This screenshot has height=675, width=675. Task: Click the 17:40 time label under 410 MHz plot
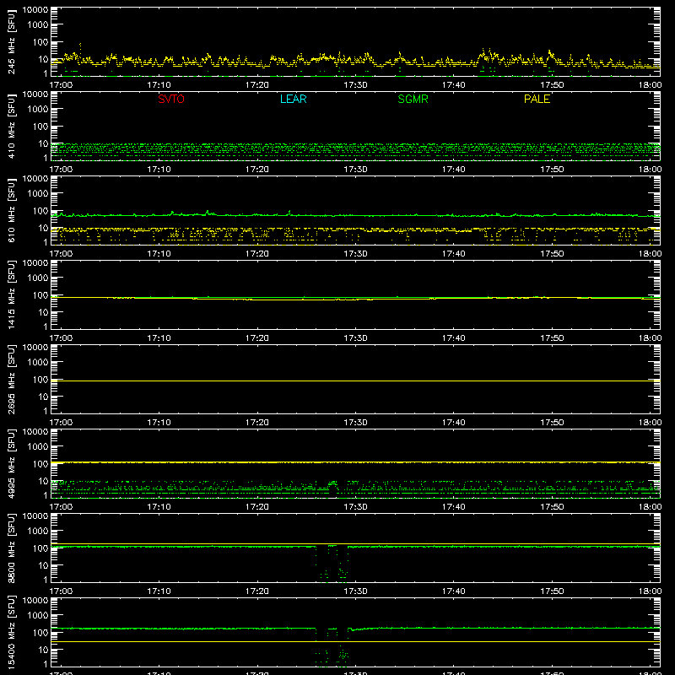(454, 170)
